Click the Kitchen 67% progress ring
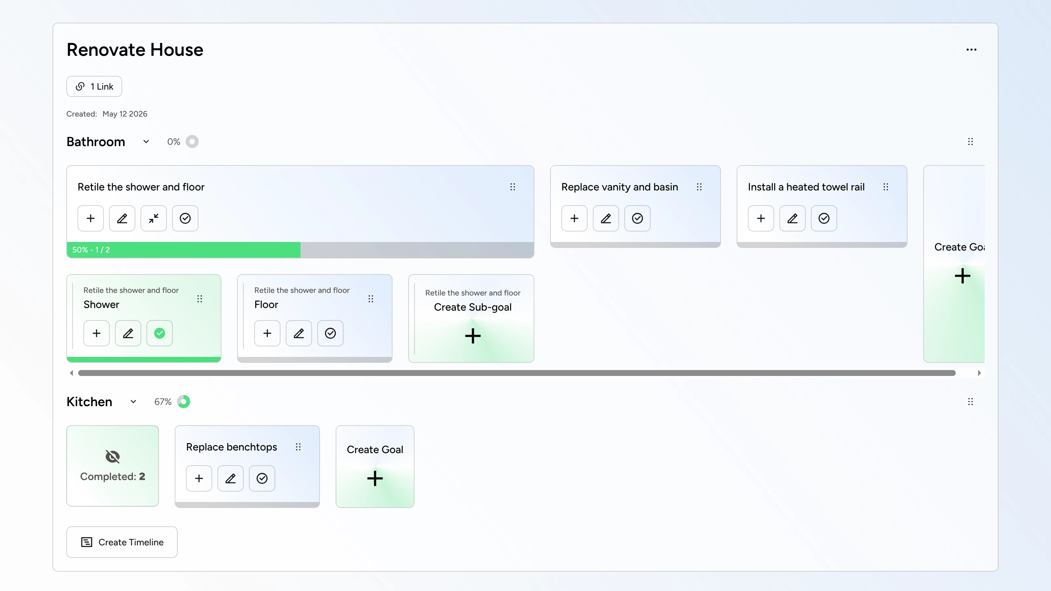Image resolution: width=1051 pixels, height=591 pixels. click(184, 402)
